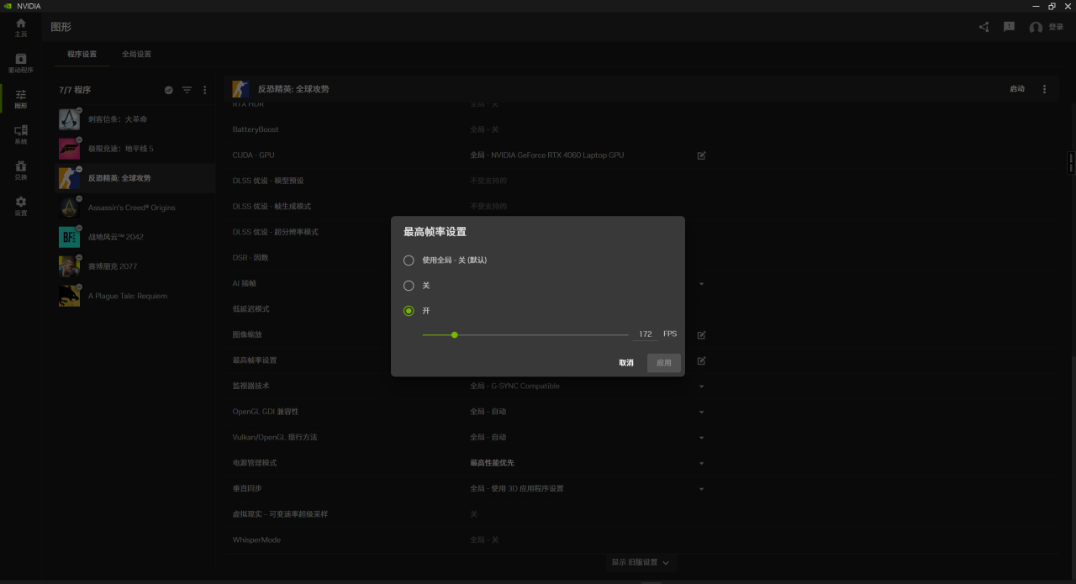This screenshot has height=584, width=1076.
Task: Select 赛博朋克 2077 game icon
Action: 70,266
